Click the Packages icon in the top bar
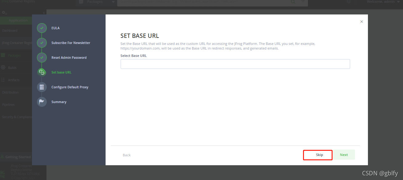The width and height of the screenshot is (403, 180). tap(81, 2)
